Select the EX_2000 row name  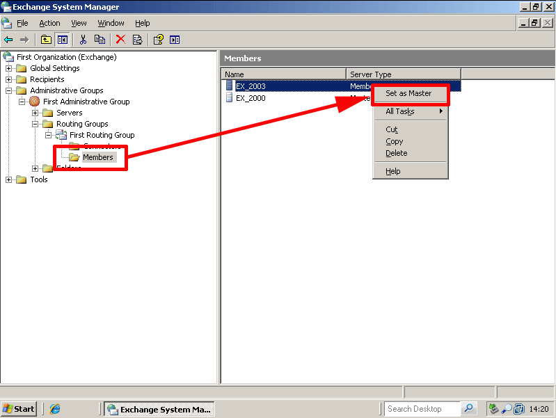pos(251,98)
